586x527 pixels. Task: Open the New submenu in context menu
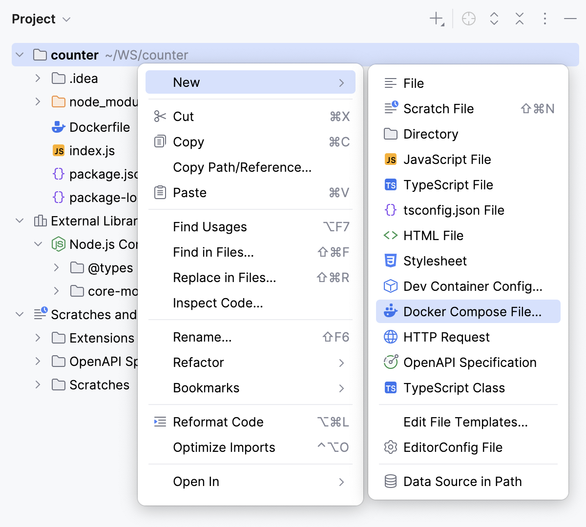251,82
